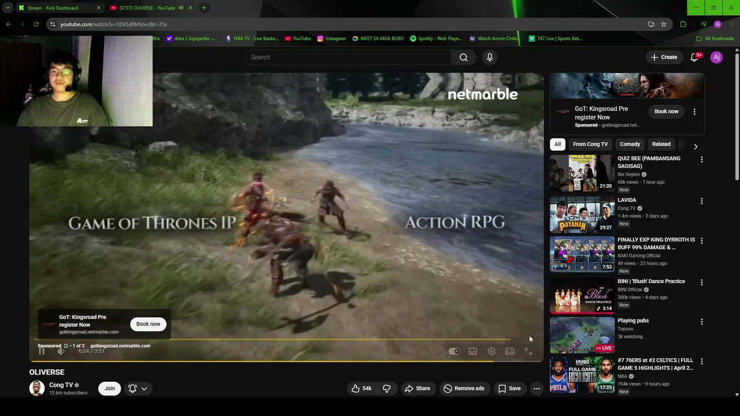Screen dimensions: 740x416
Task: Open YouTube notifications bell
Action: pos(695,57)
